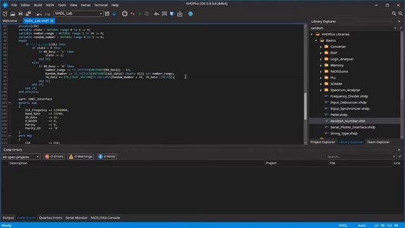This screenshot has width=405, height=228.
Task: Select Frequency_Divider.vhdp in library
Action: coord(349,96)
